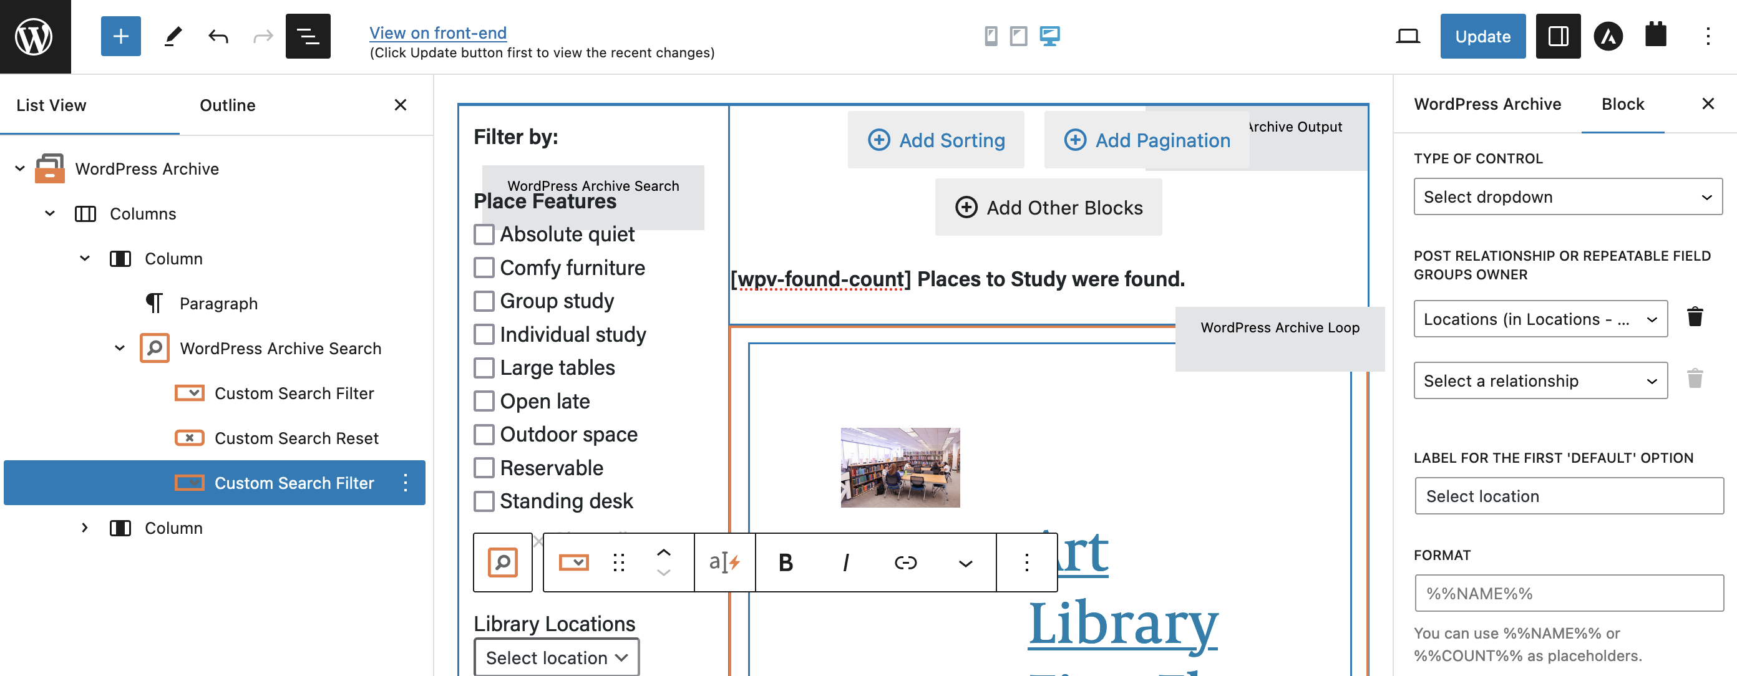Click the Add Other Blocks button
This screenshot has width=1737, height=676.
point(1048,208)
